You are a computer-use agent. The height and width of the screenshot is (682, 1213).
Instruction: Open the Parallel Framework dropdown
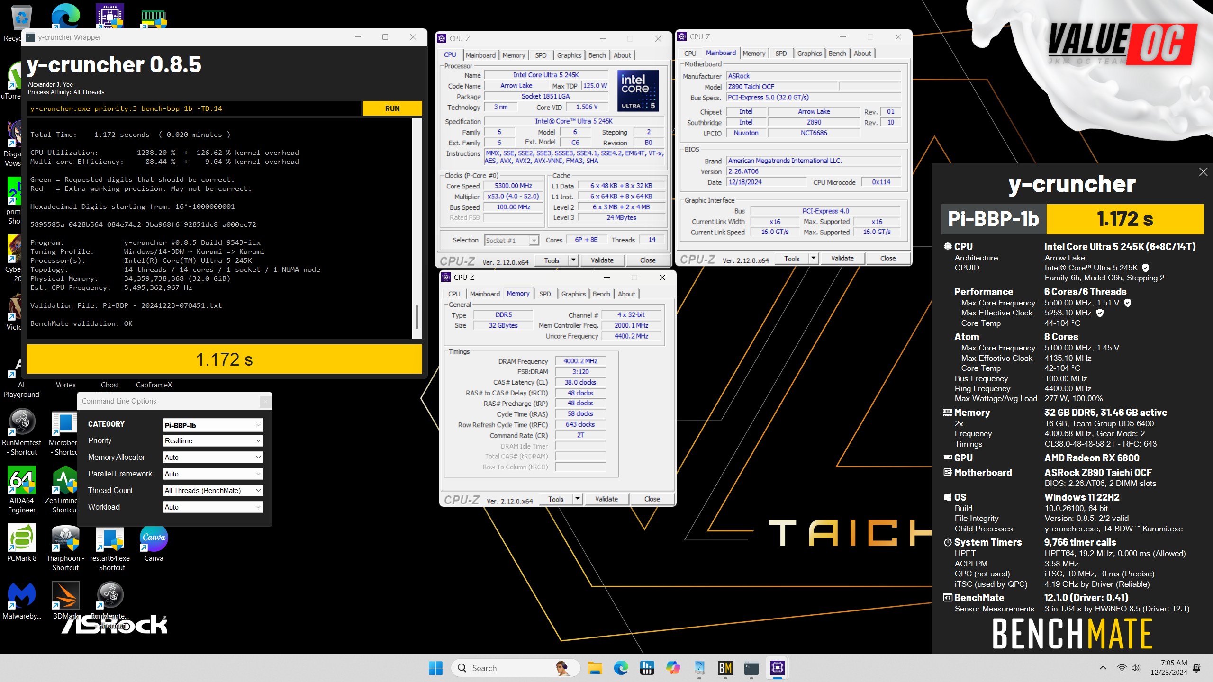(x=213, y=474)
